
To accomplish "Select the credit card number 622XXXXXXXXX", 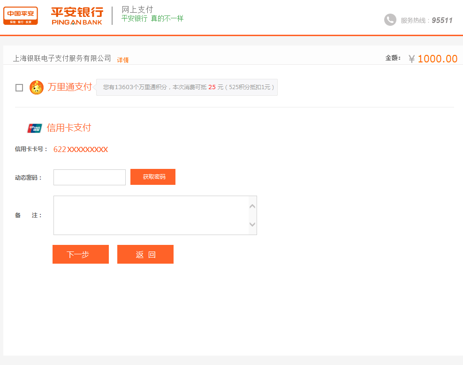I will pos(81,150).
